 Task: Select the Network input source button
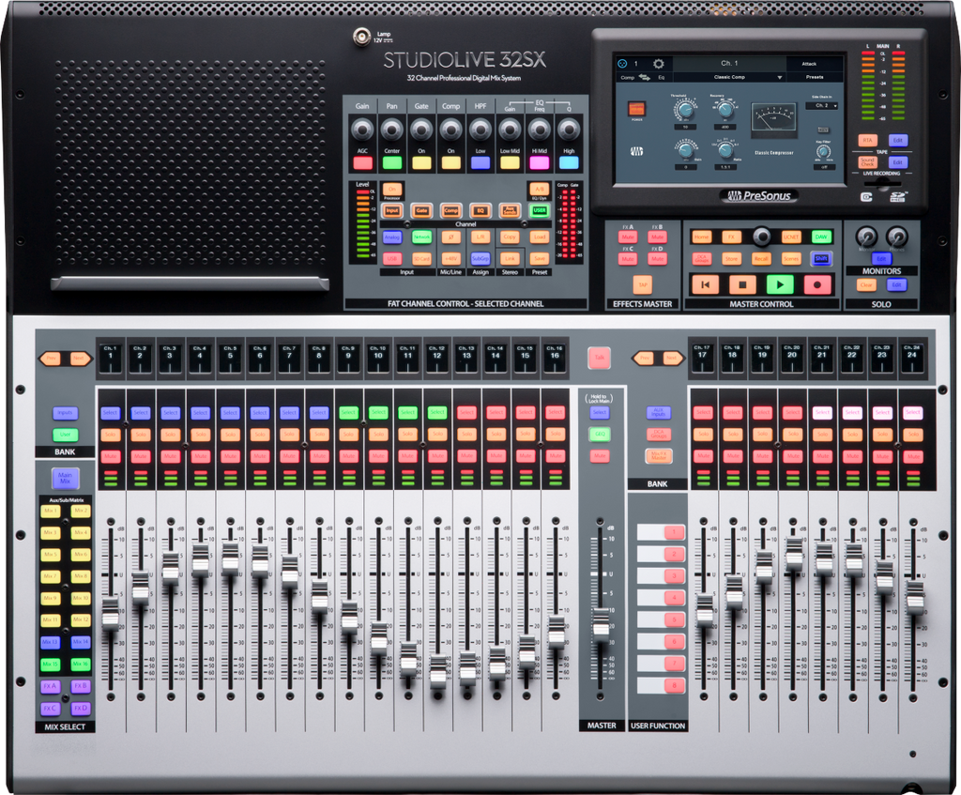[x=421, y=237]
